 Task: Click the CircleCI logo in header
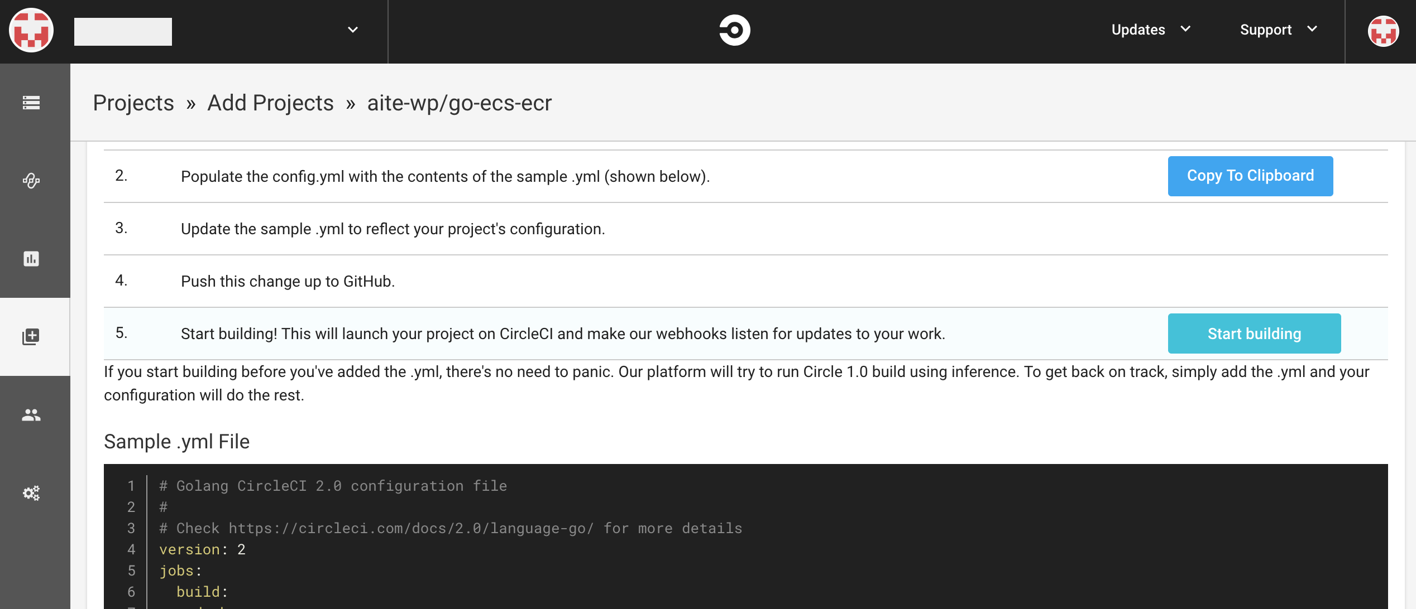pos(735,30)
